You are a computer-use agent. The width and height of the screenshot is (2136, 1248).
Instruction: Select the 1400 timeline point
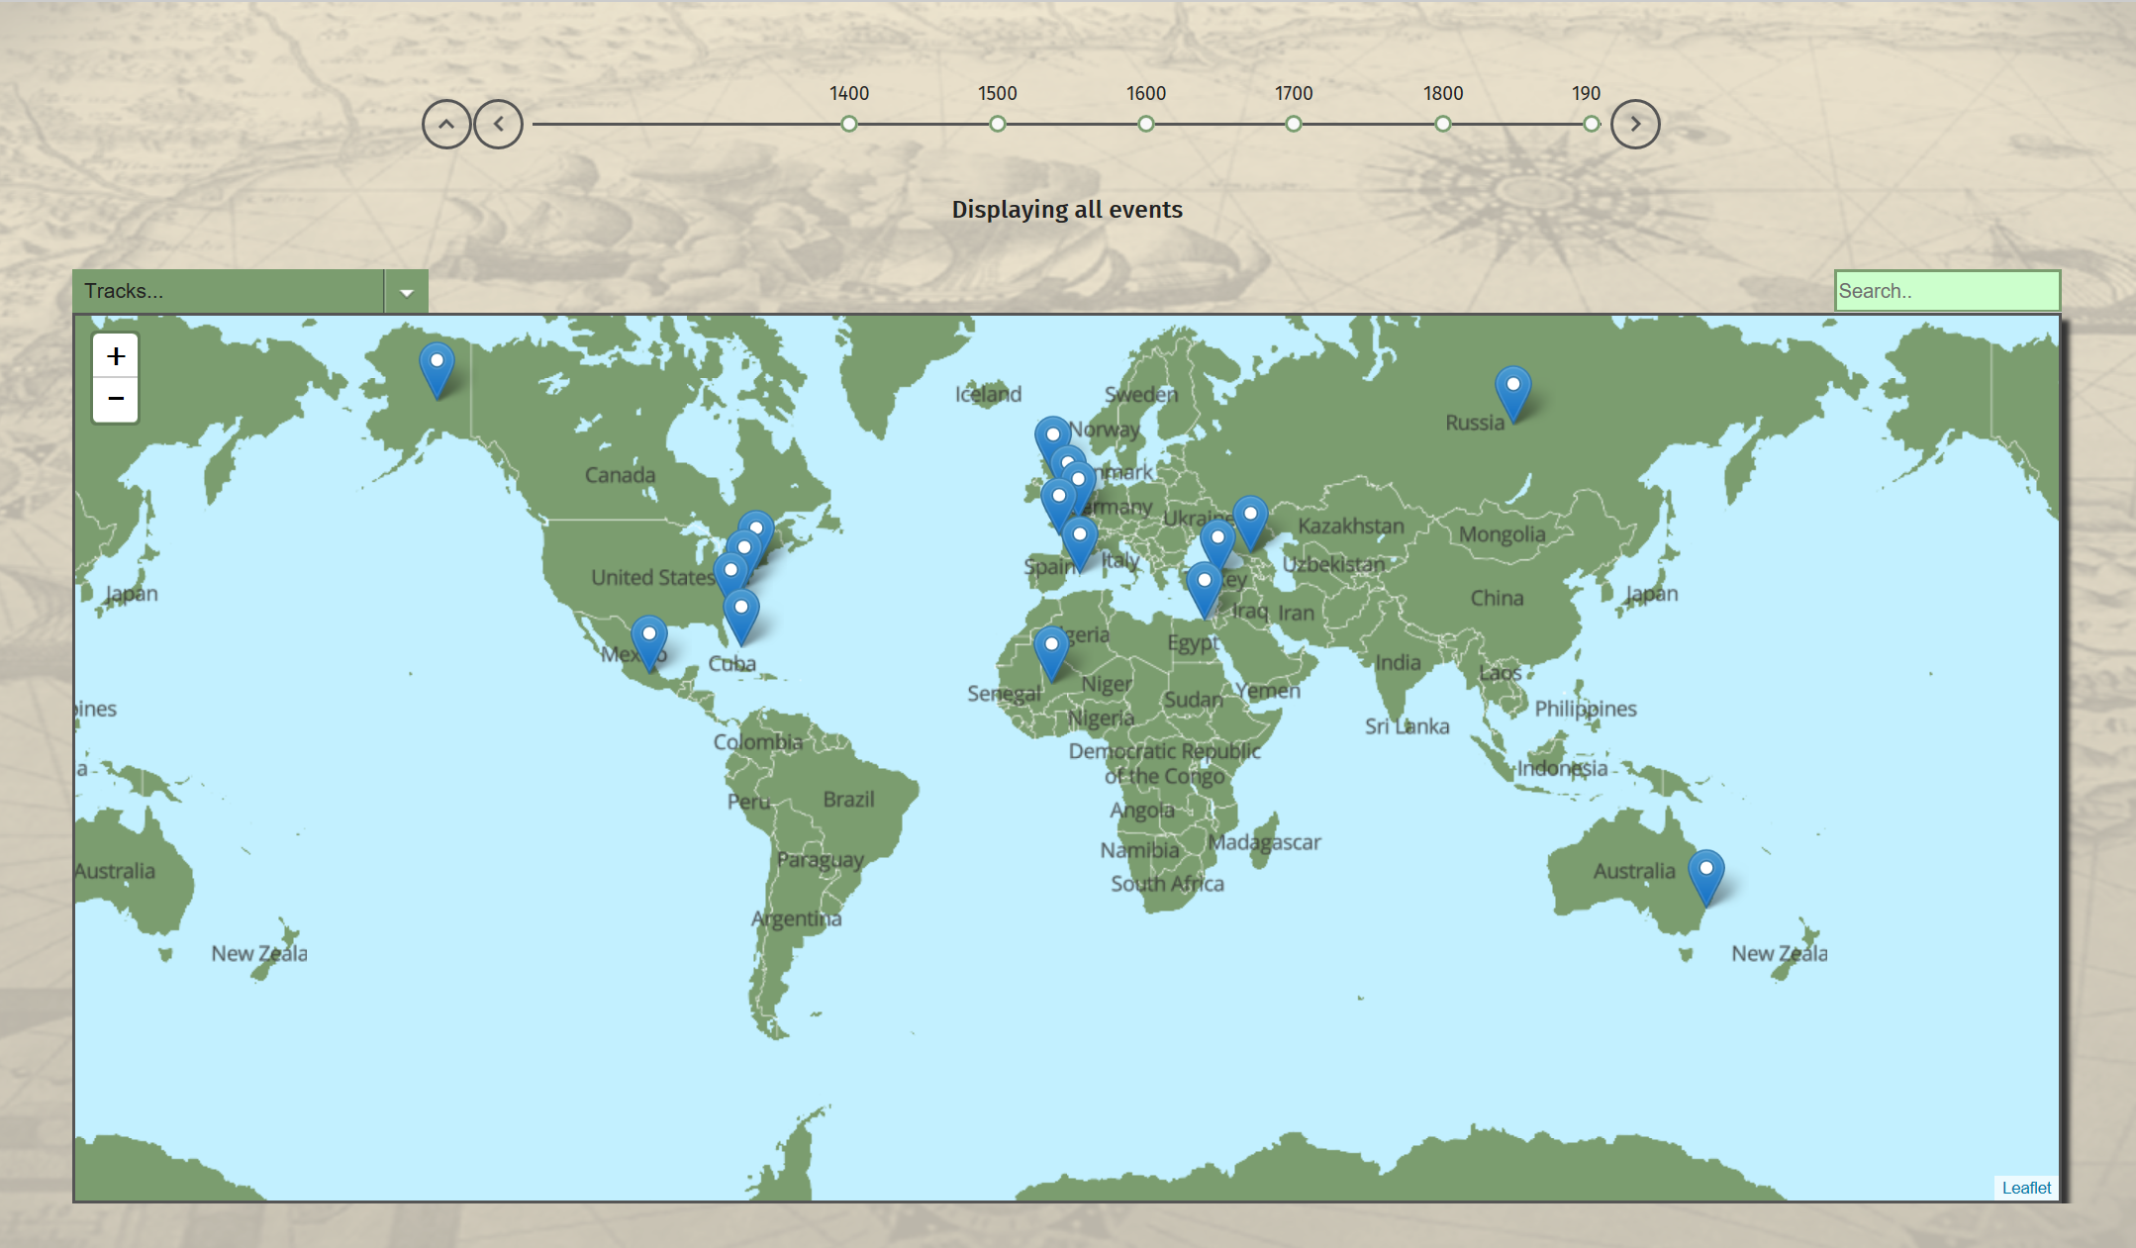849,125
